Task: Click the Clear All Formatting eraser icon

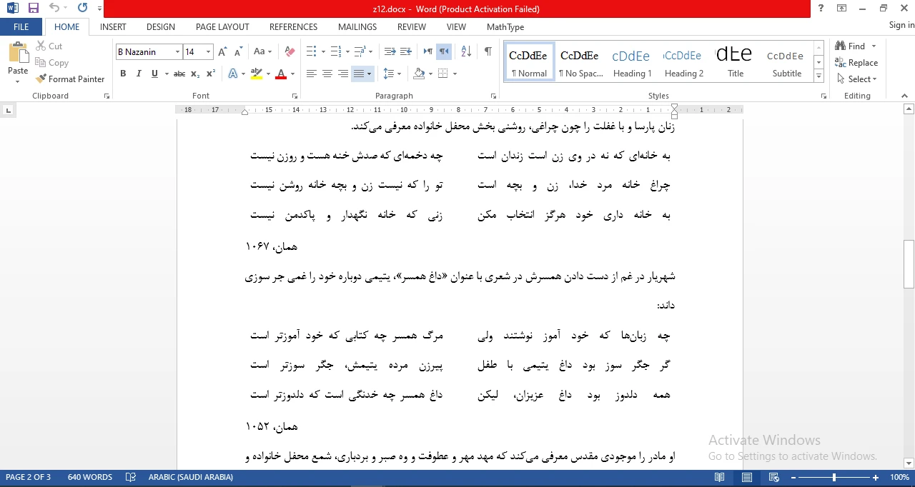Action: 290,51
